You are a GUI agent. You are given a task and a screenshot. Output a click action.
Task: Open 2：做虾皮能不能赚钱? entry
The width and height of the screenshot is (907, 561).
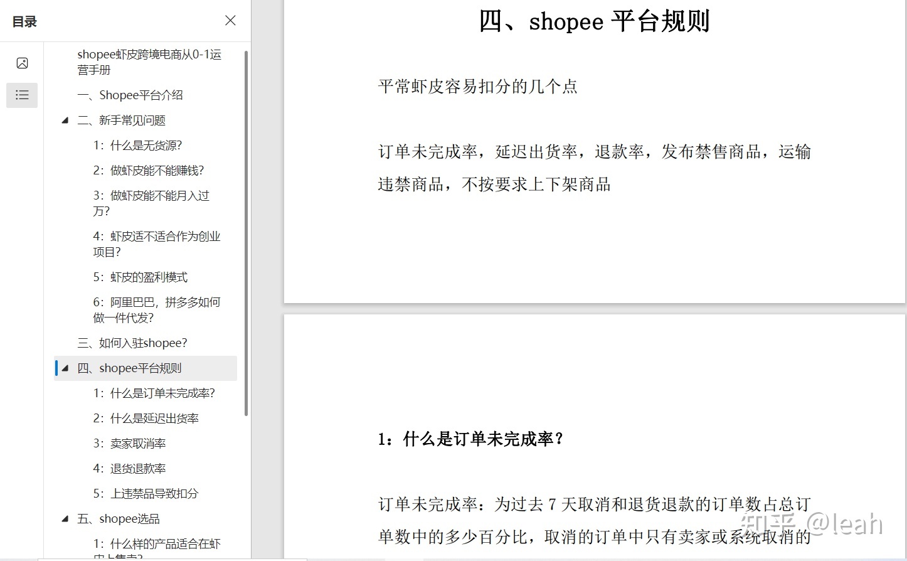tap(148, 171)
